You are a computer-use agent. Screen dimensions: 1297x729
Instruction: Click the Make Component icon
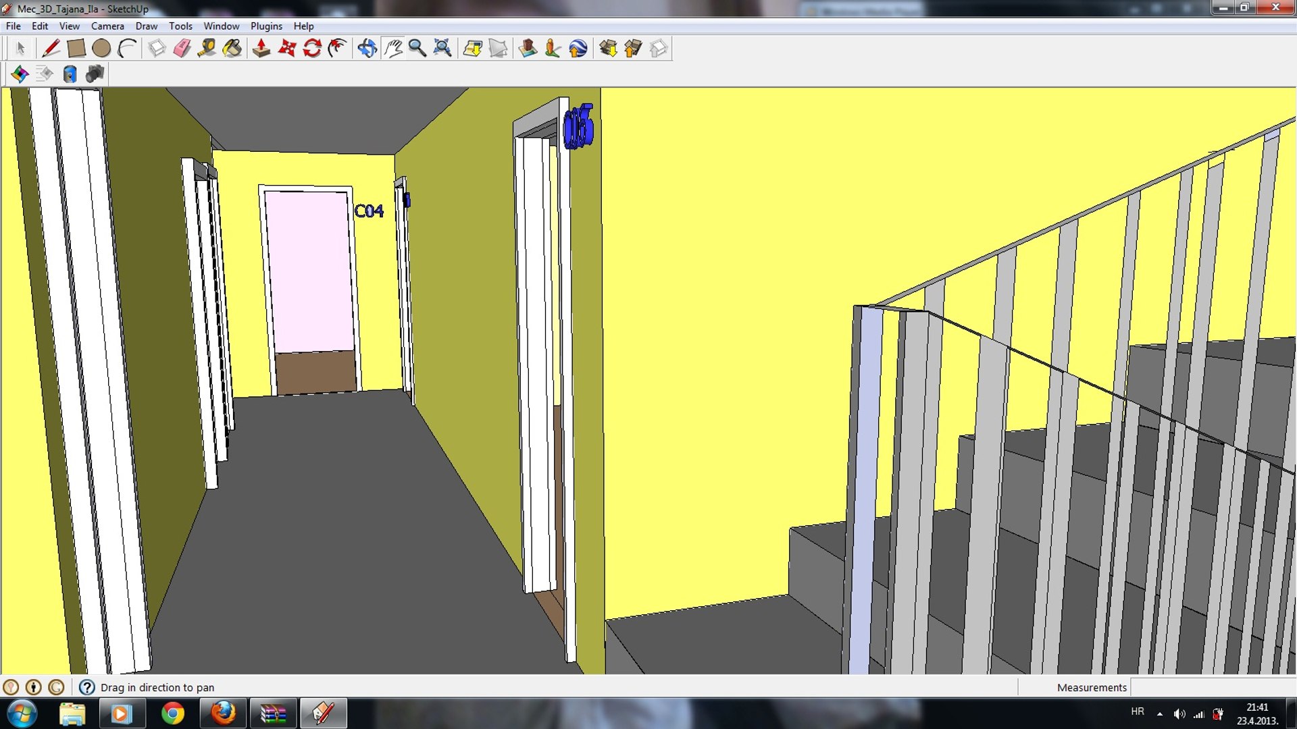[x=157, y=49]
